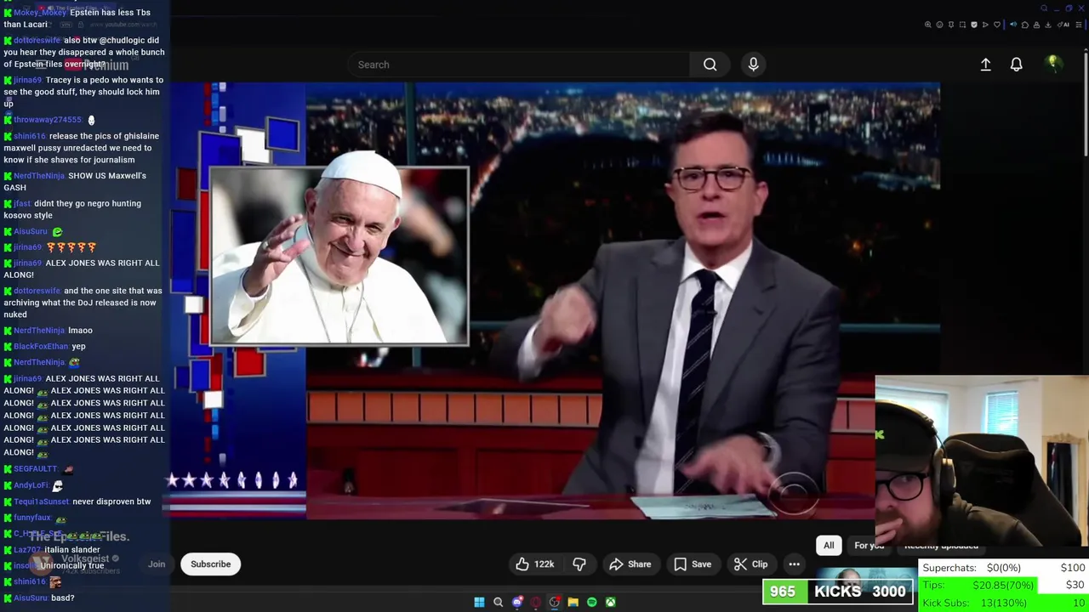Click chat message 'never disproven btw'
This screenshot has width=1089, height=612.
click(x=111, y=501)
